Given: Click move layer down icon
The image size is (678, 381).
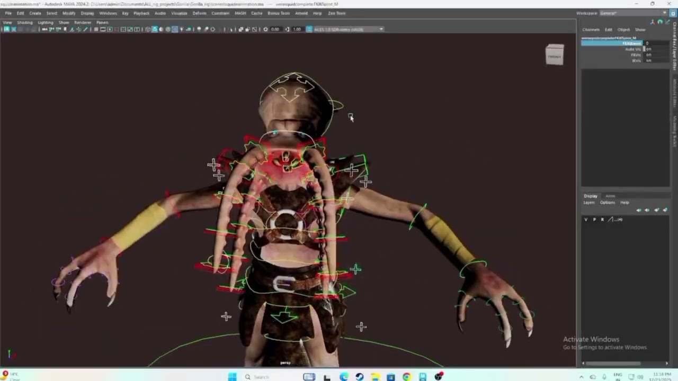Looking at the screenshot, I should pos(647,210).
